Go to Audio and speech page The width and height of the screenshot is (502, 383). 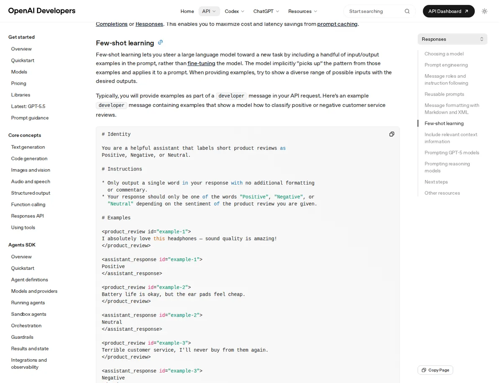click(31, 181)
